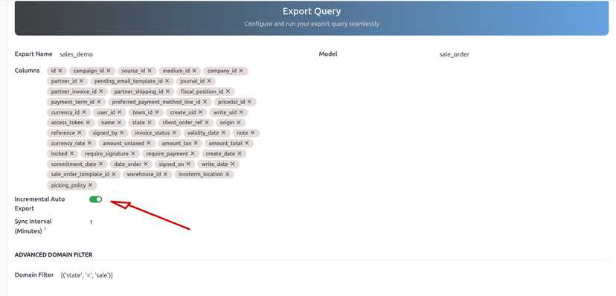Click the Incremental Auto Export label
This screenshot has width=616, height=296.
[x=39, y=204]
